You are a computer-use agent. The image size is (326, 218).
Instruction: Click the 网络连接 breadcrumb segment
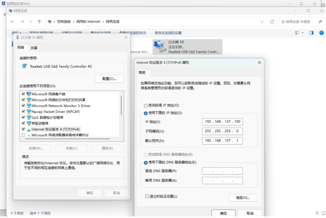click(113, 21)
